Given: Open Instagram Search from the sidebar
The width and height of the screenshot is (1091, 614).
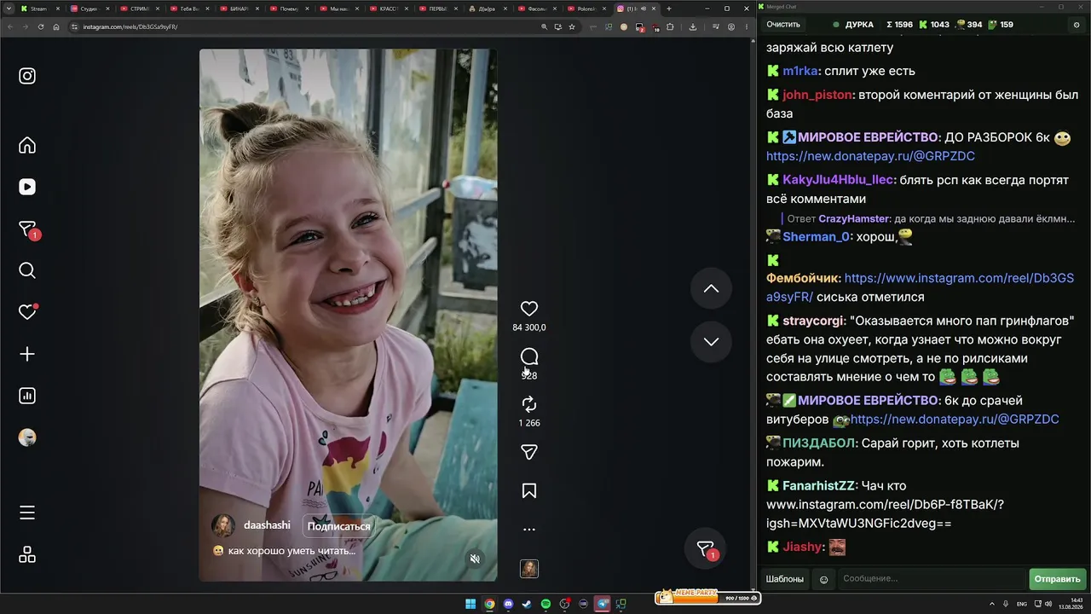Looking at the screenshot, I should (27, 270).
